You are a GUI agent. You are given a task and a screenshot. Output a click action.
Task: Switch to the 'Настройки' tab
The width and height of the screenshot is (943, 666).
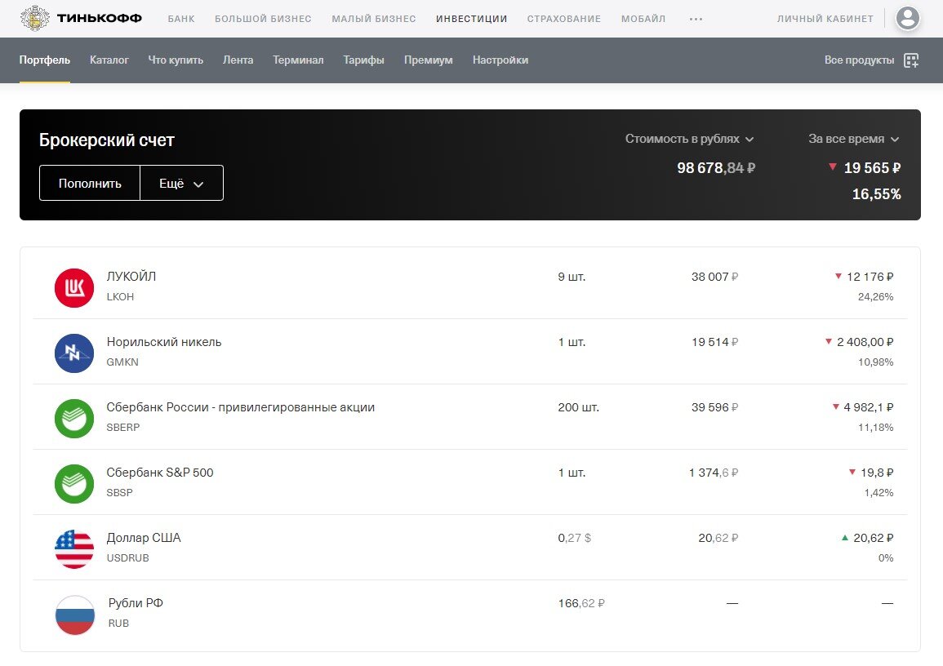point(500,60)
